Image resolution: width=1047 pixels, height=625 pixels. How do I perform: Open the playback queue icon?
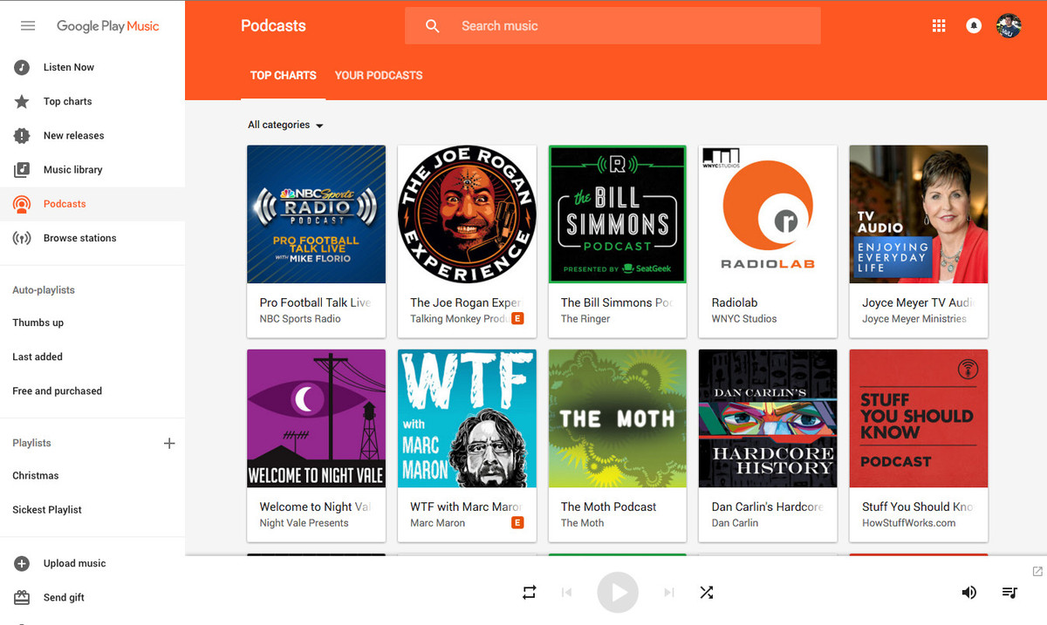click(1009, 593)
